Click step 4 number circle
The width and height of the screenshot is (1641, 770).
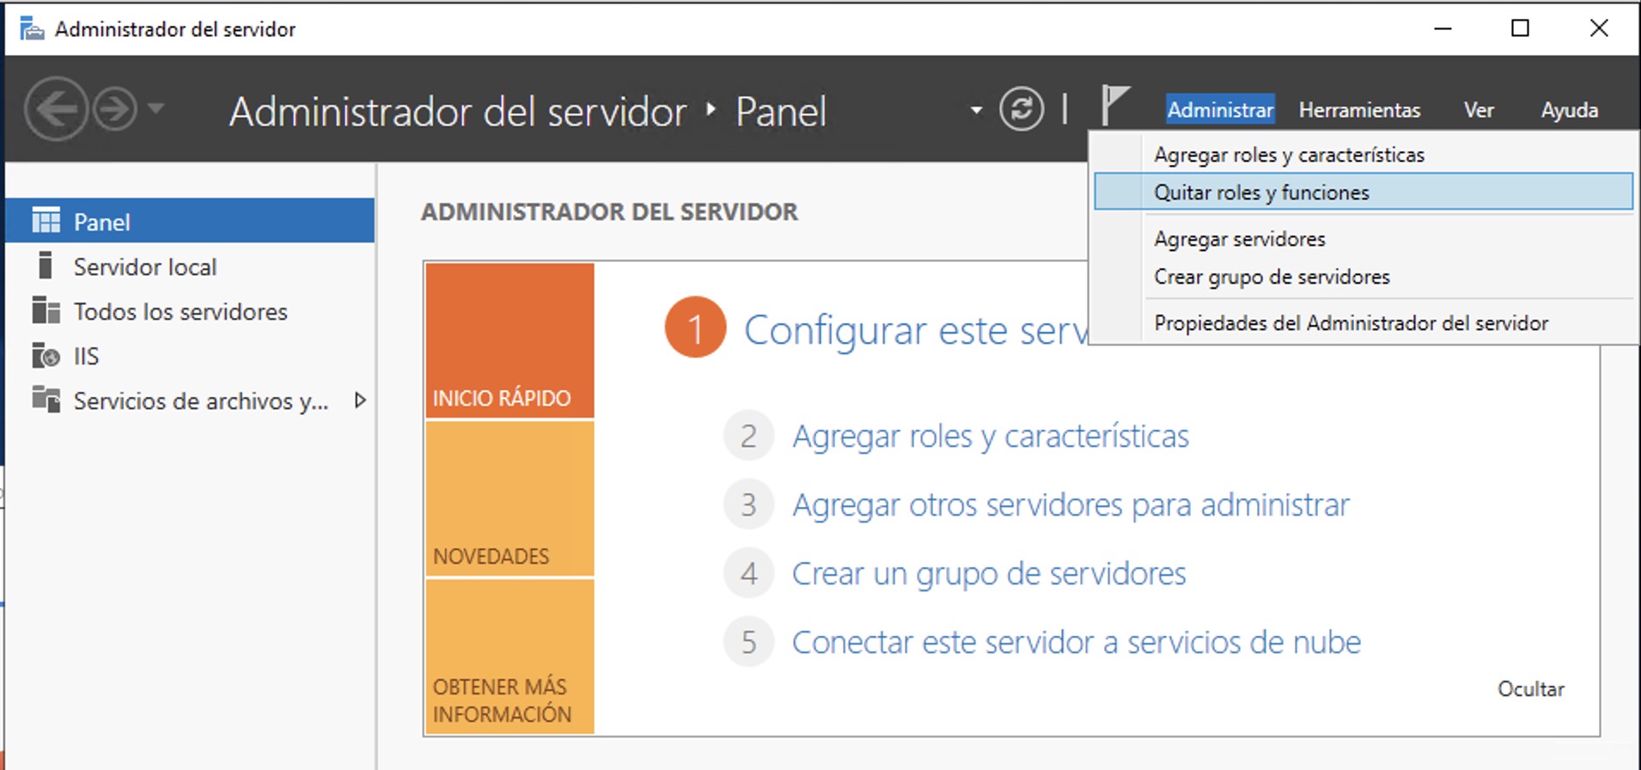748,573
